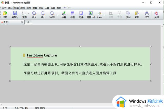Image resolution: width=164 pixels, height=109 pixels.
Task: Open the Edit (编辑) menu
Action: [16, 8]
